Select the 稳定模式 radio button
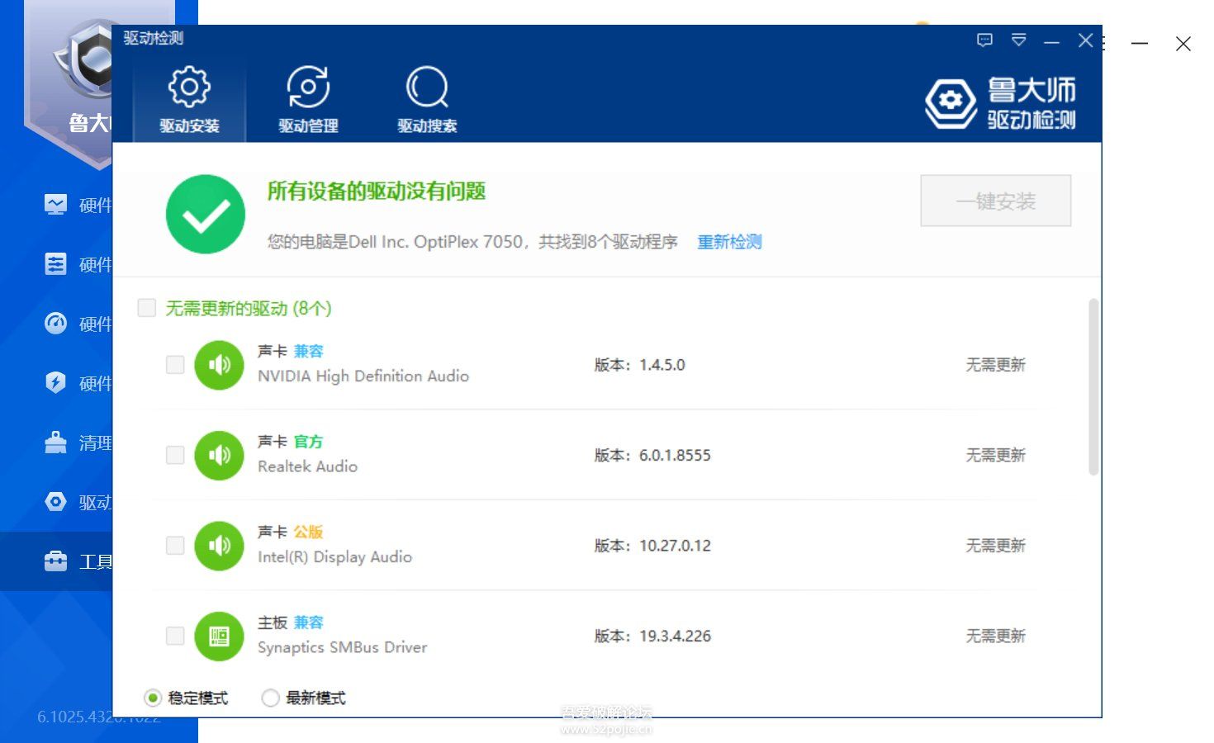1214x743 pixels. (x=152, y=698)
